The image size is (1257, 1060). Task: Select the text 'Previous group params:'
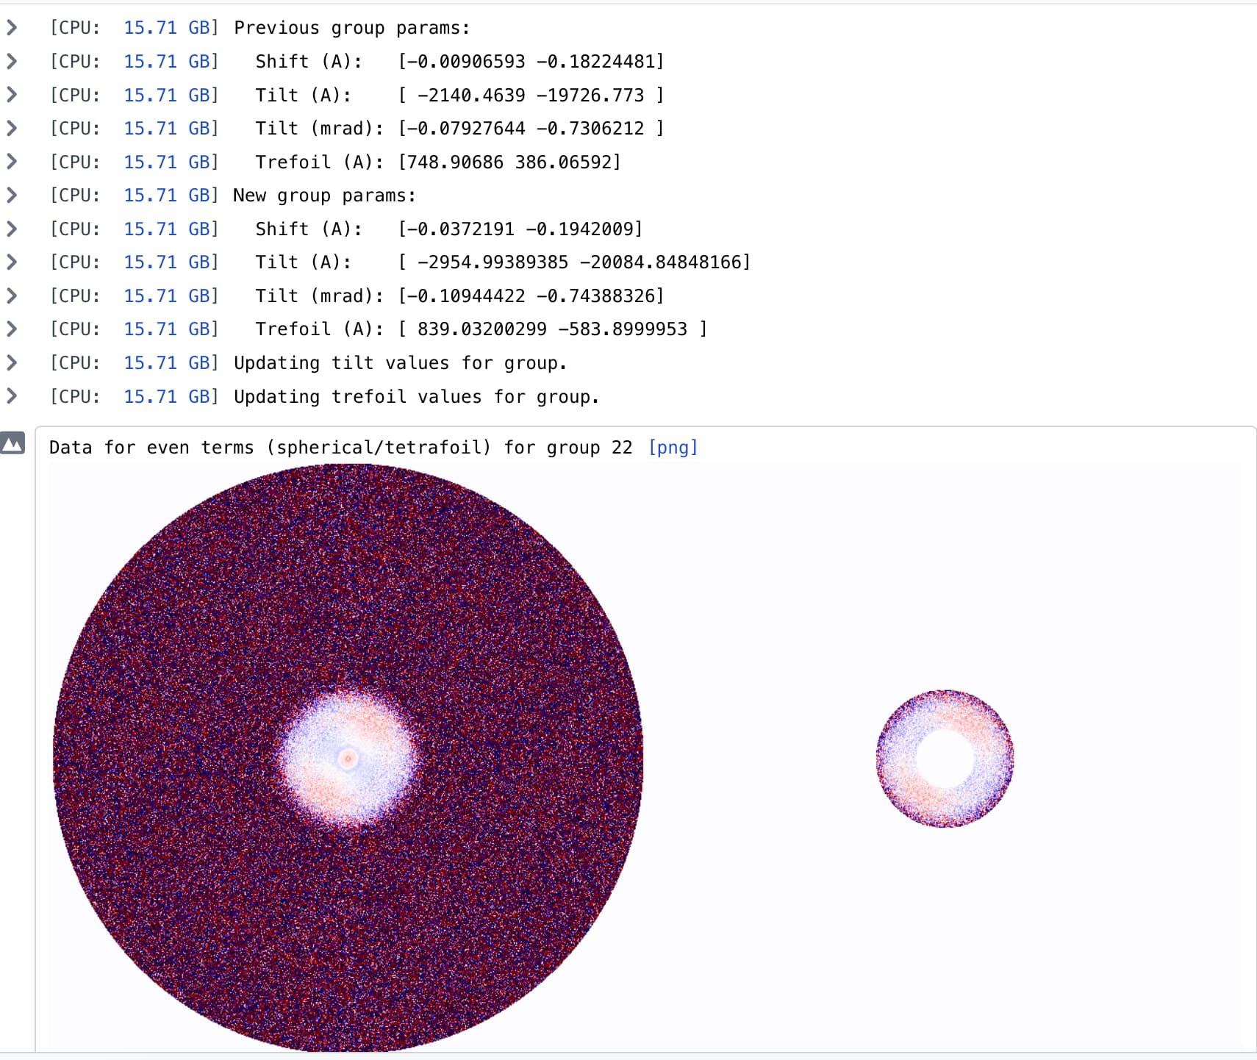(x=351, y=28)
